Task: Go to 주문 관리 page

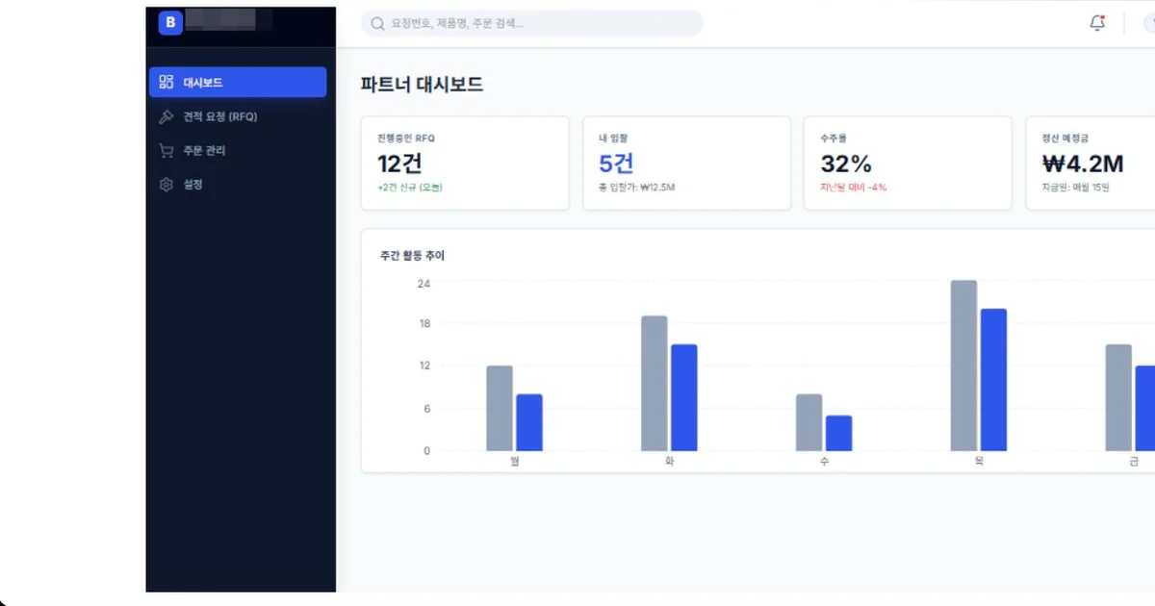Action: pyautogui.click(x=238, y=151)
